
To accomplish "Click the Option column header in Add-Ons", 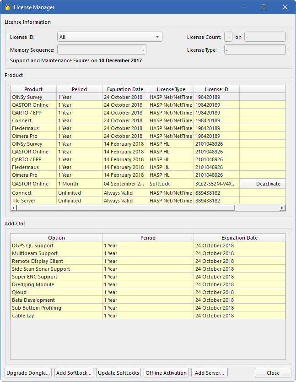I will click(56, 238).
